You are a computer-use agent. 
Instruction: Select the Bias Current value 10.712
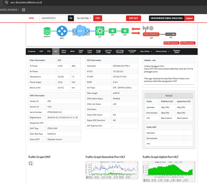coord(61,88)
